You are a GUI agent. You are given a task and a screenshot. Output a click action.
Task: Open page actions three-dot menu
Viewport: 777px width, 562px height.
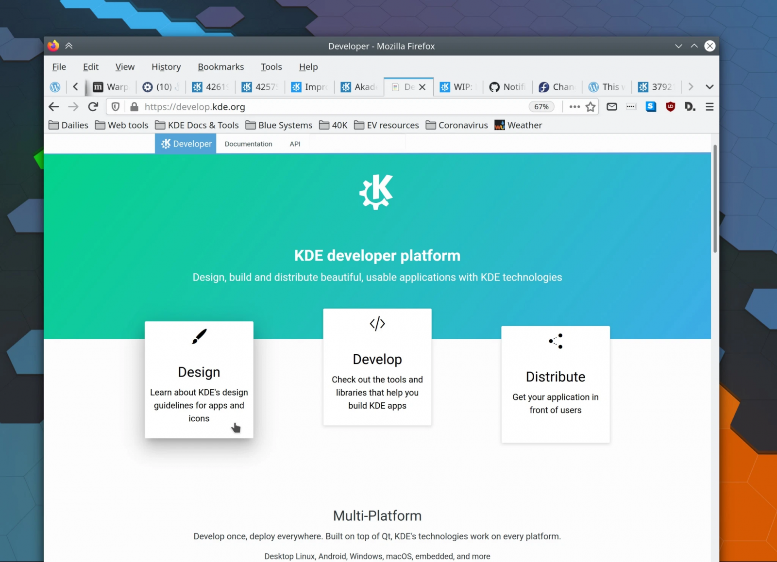574,107
